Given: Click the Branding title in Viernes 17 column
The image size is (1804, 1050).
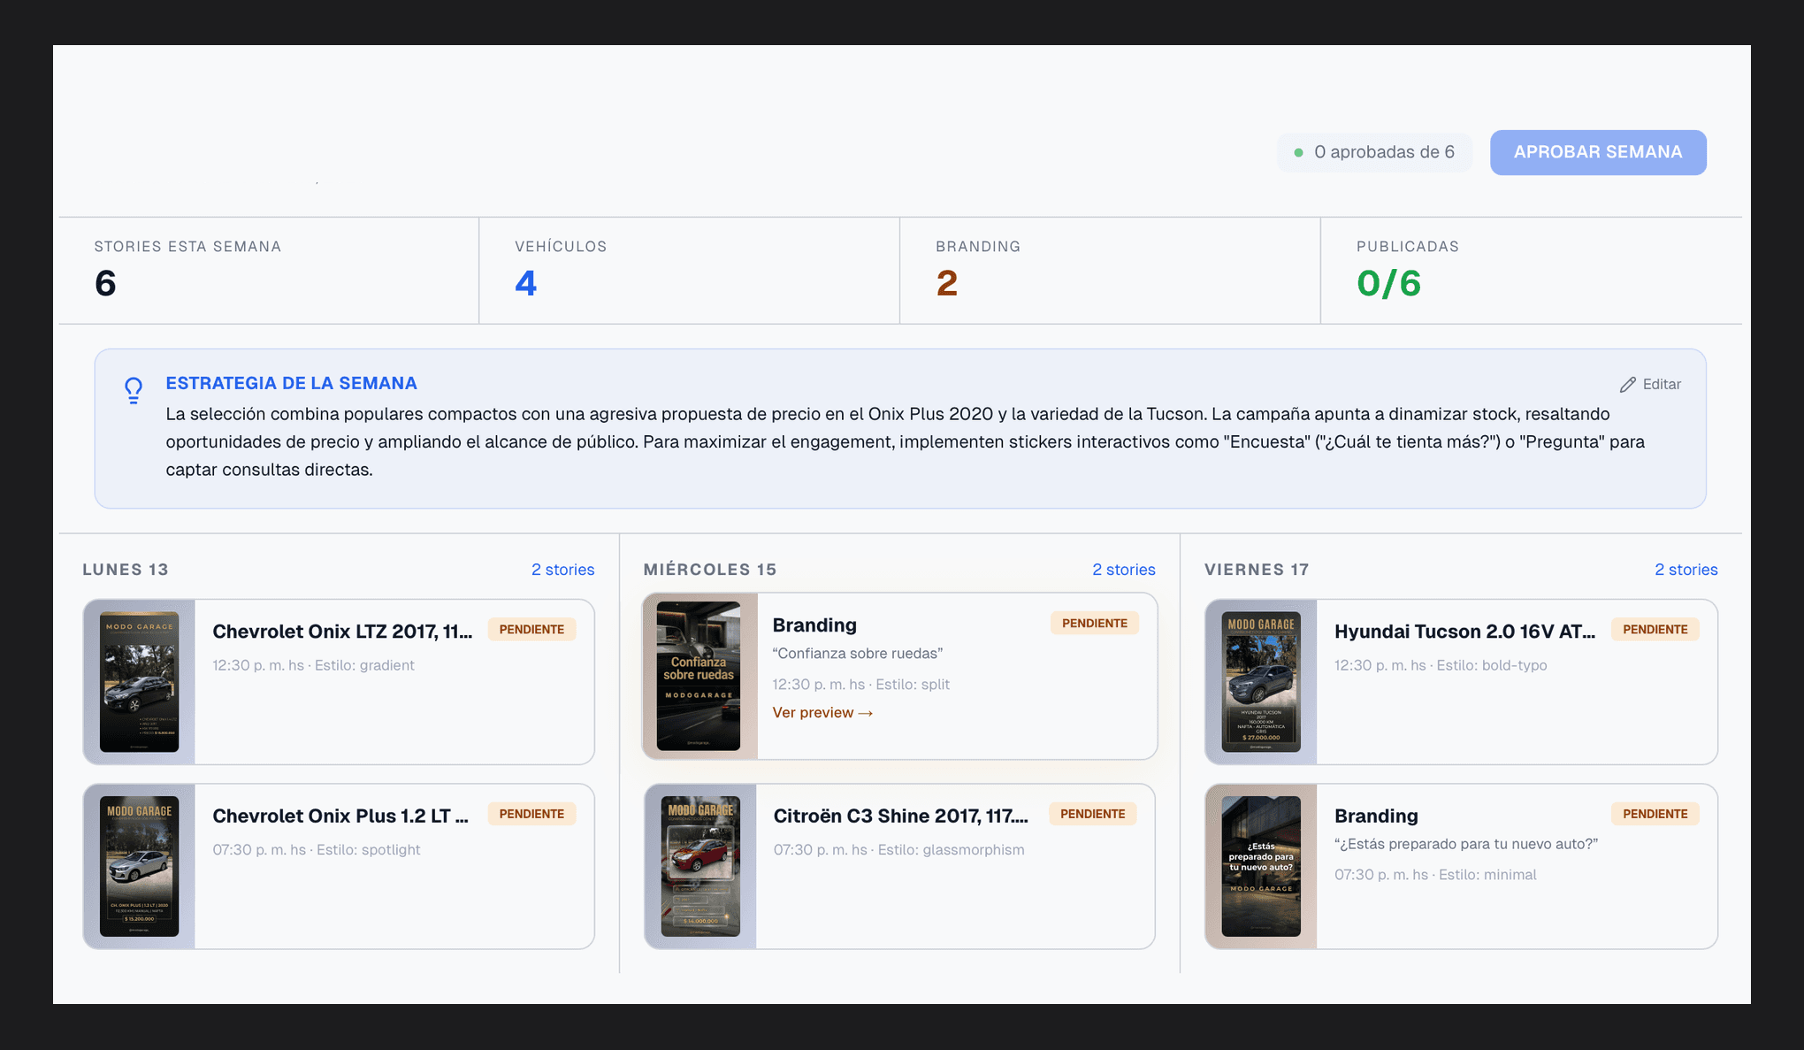Looking at the screenshot, I should tap(1376, 816).
